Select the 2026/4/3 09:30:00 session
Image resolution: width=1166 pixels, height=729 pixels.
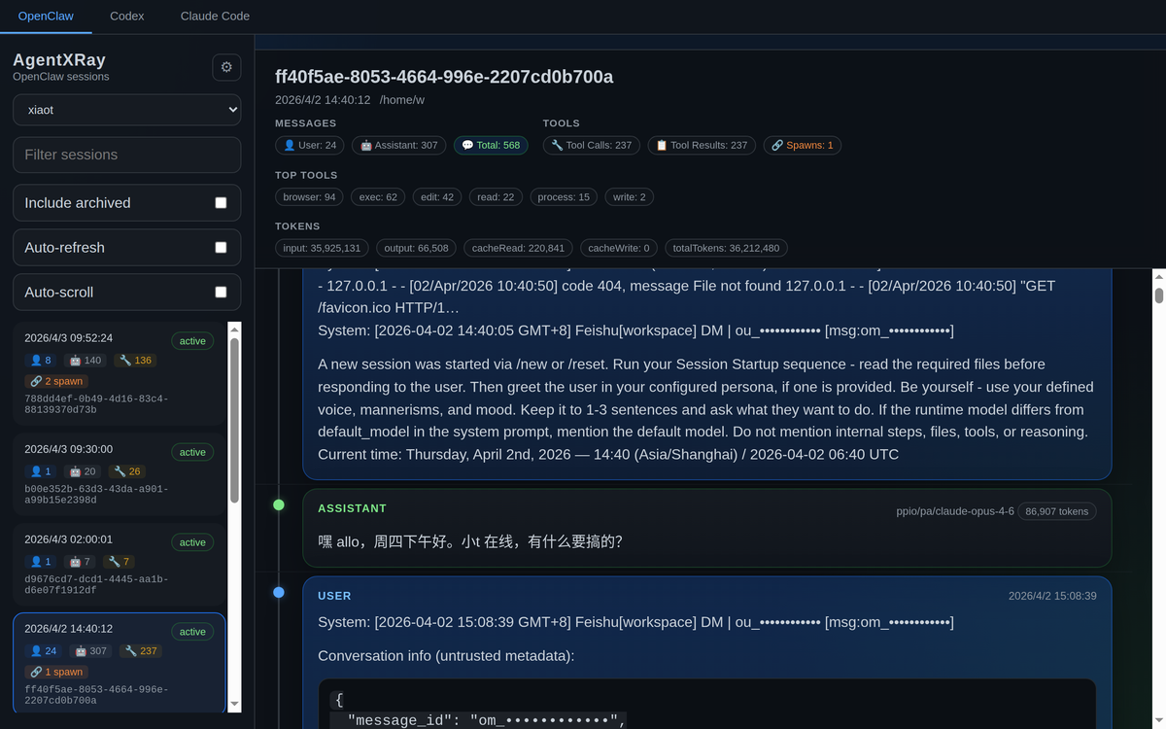tap(120, 473)
